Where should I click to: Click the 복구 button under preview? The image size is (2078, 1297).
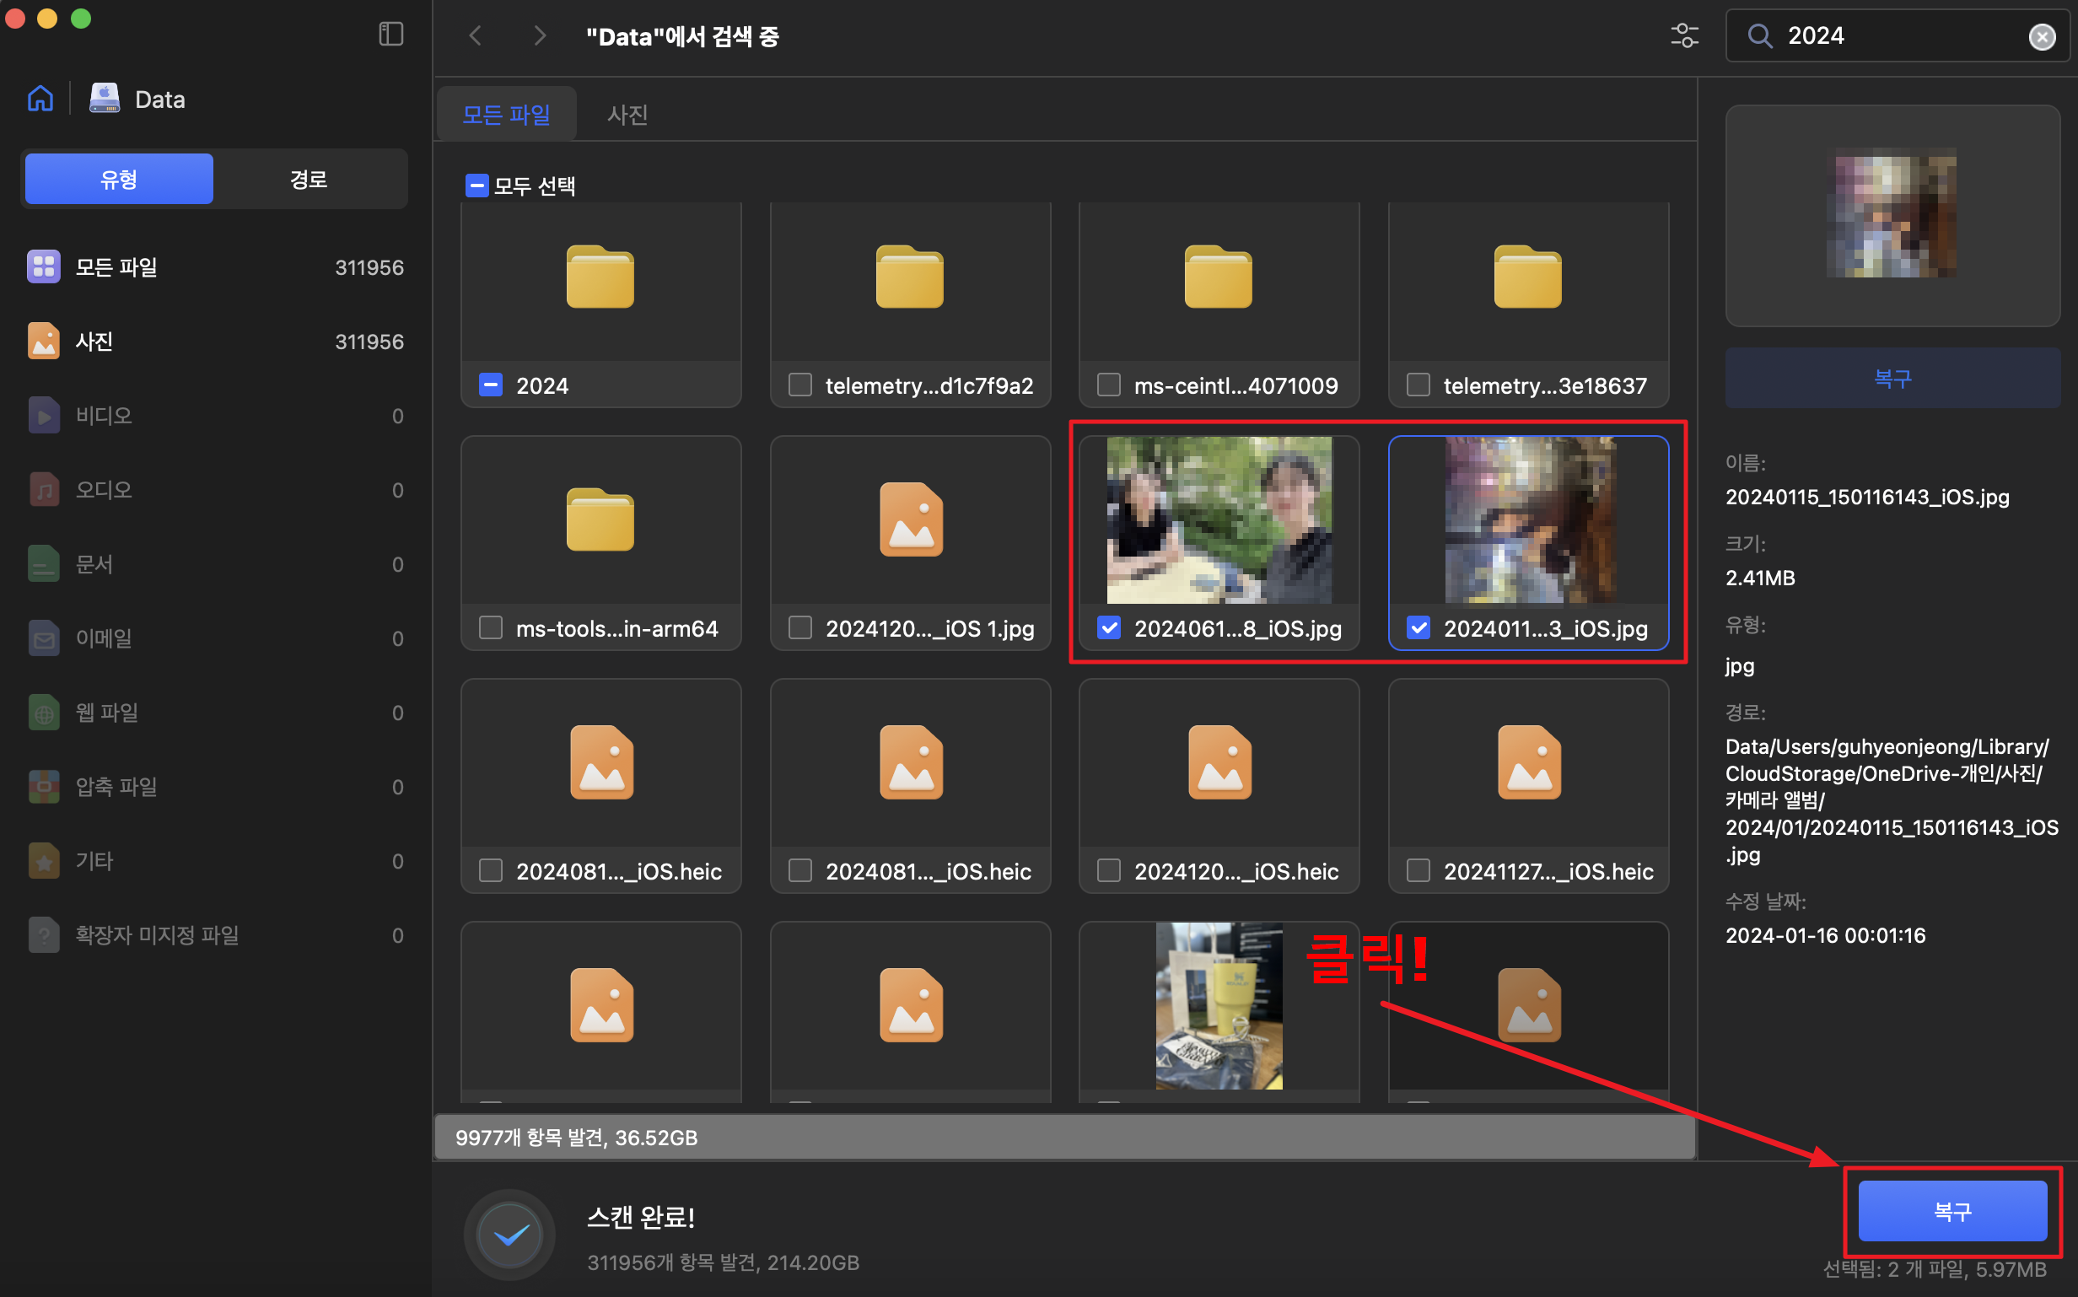point(1892,379)
